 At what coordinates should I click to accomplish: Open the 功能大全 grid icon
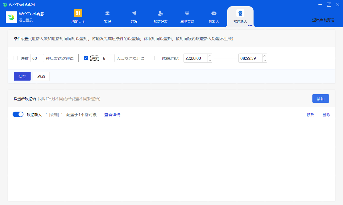(x=78, y=13)
